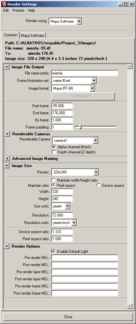Click the Resolution value field
This screenshot has height=324, width=136.
(62, 215)
